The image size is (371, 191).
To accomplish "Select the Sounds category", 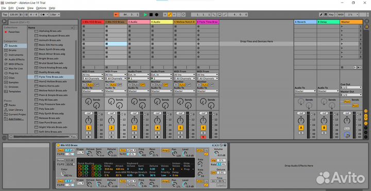I will coord(15,46).
